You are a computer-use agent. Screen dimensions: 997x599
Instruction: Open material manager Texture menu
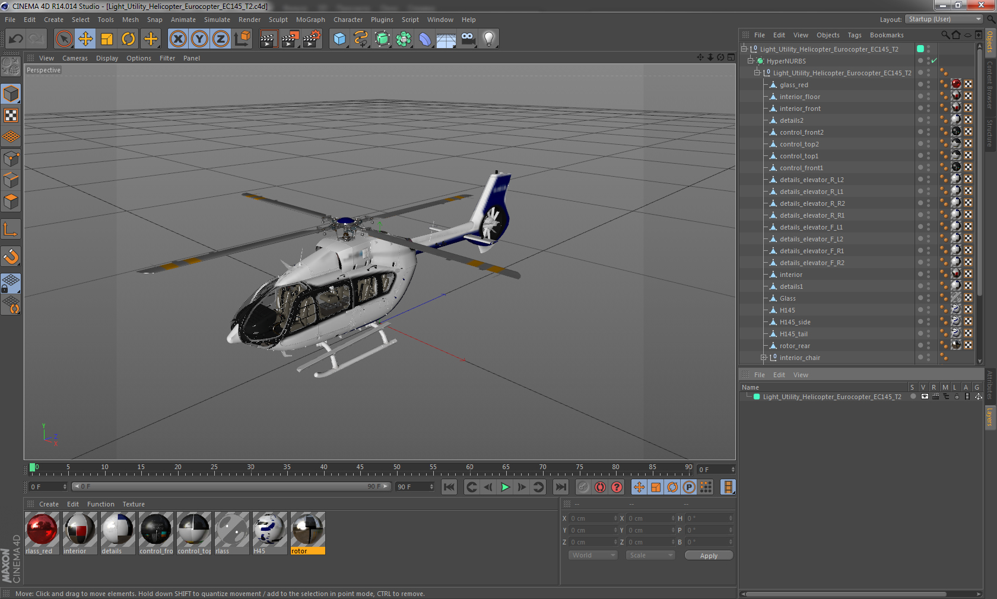pos(134,504)
